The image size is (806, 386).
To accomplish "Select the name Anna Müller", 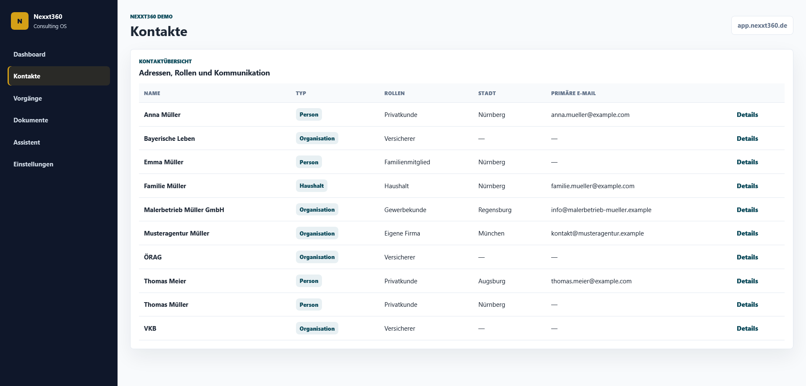I will (162, 115).
